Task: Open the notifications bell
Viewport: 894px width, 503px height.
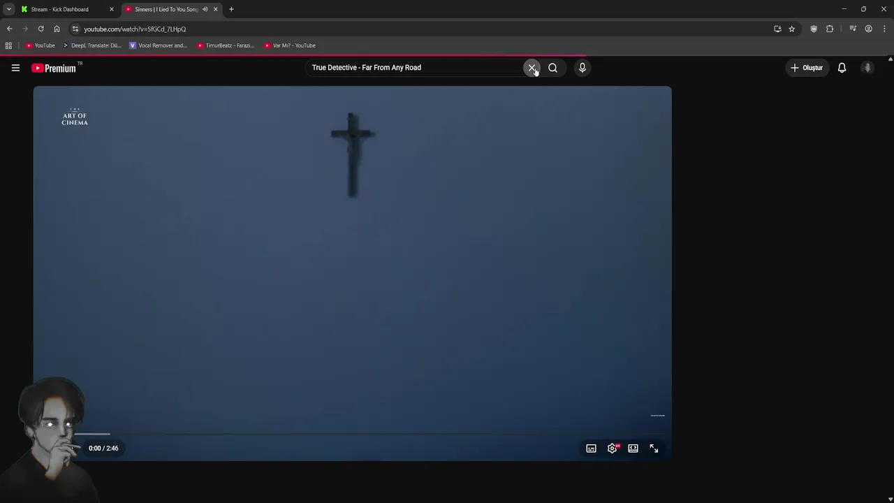Action: pos(842,68)
